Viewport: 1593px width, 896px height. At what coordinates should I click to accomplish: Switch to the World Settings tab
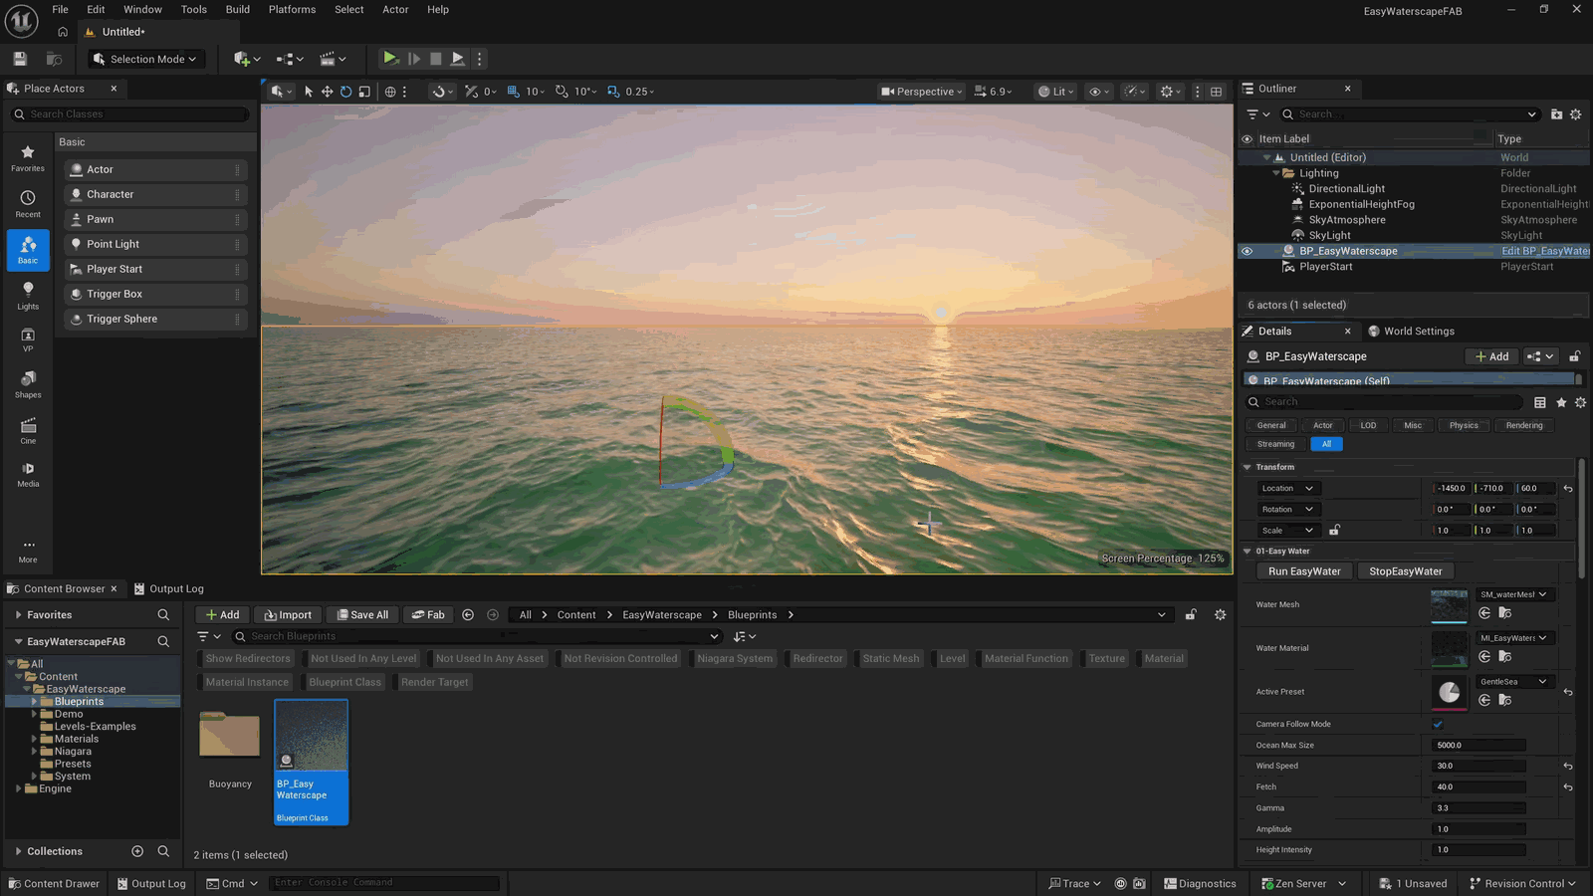(1411, 332)
